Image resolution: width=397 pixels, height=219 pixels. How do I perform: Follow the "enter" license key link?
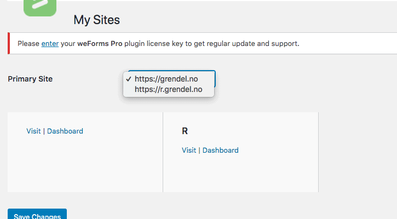tap(49, 43)
